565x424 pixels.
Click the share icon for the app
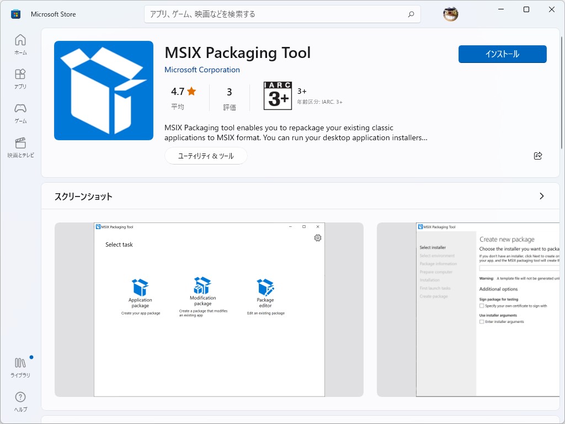538,156
